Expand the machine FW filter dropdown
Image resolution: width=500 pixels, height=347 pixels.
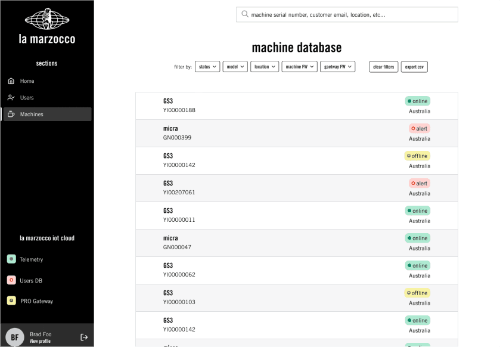299,67
